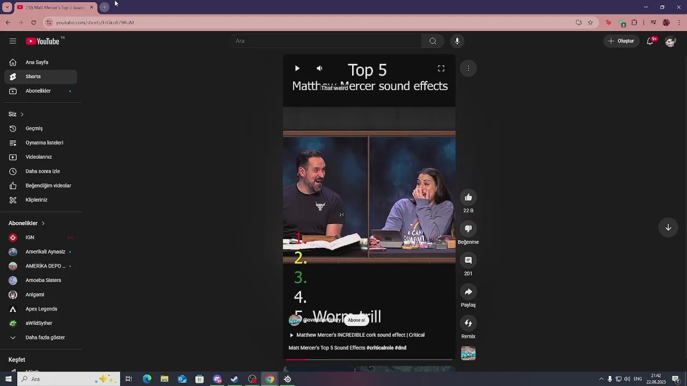
Task: Like the short with thumbs up
Action: [468, 197]
